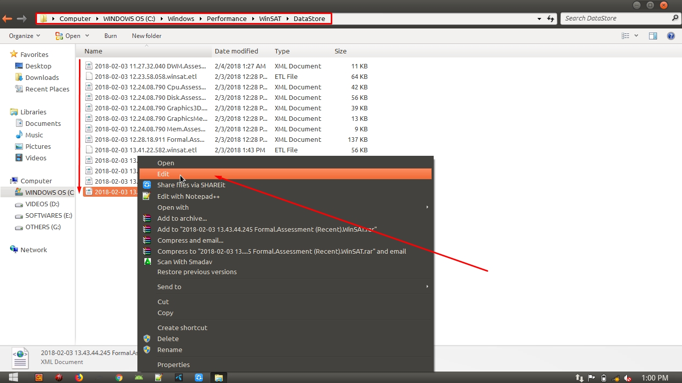The height and width of the screenshot is (383, 682).
Task: Select Rename in the context menu
Action: click(x=169, y=350)
